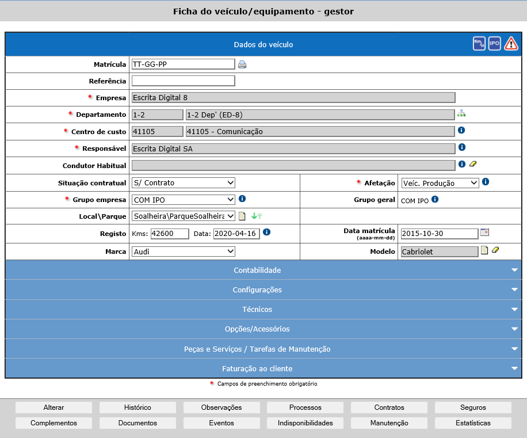Open the Km/H mileage icon in header

pos(479,44)
